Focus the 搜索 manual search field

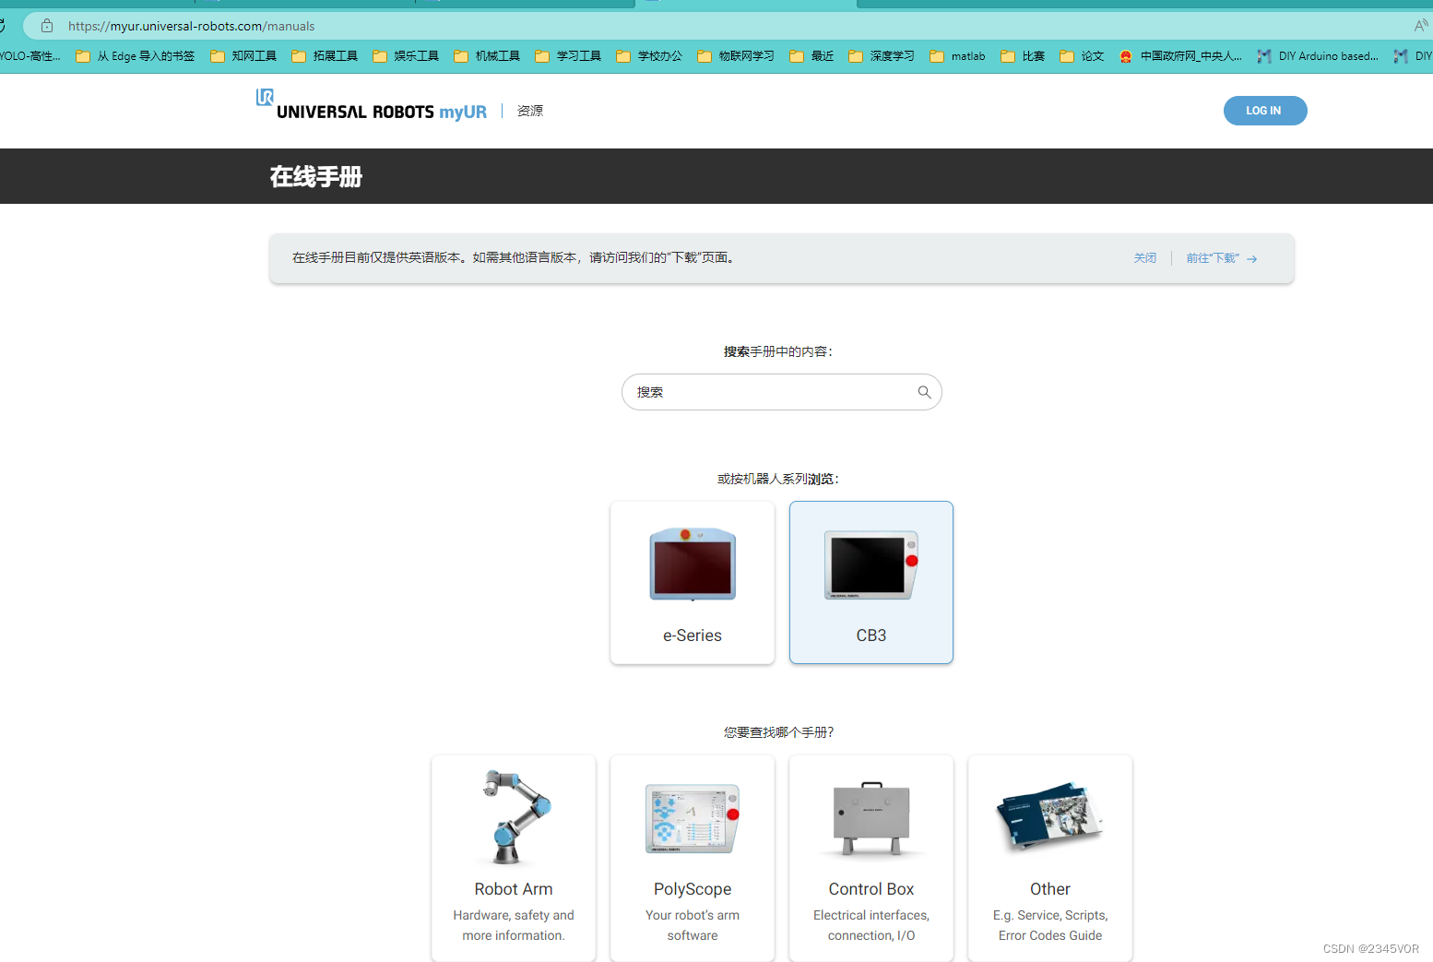coord(781,392)
